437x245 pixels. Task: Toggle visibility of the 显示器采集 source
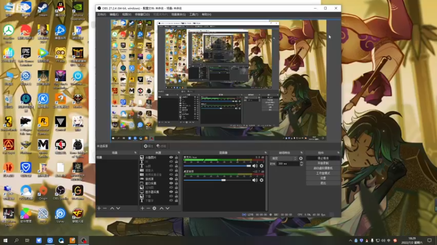(x=171, y=192)
